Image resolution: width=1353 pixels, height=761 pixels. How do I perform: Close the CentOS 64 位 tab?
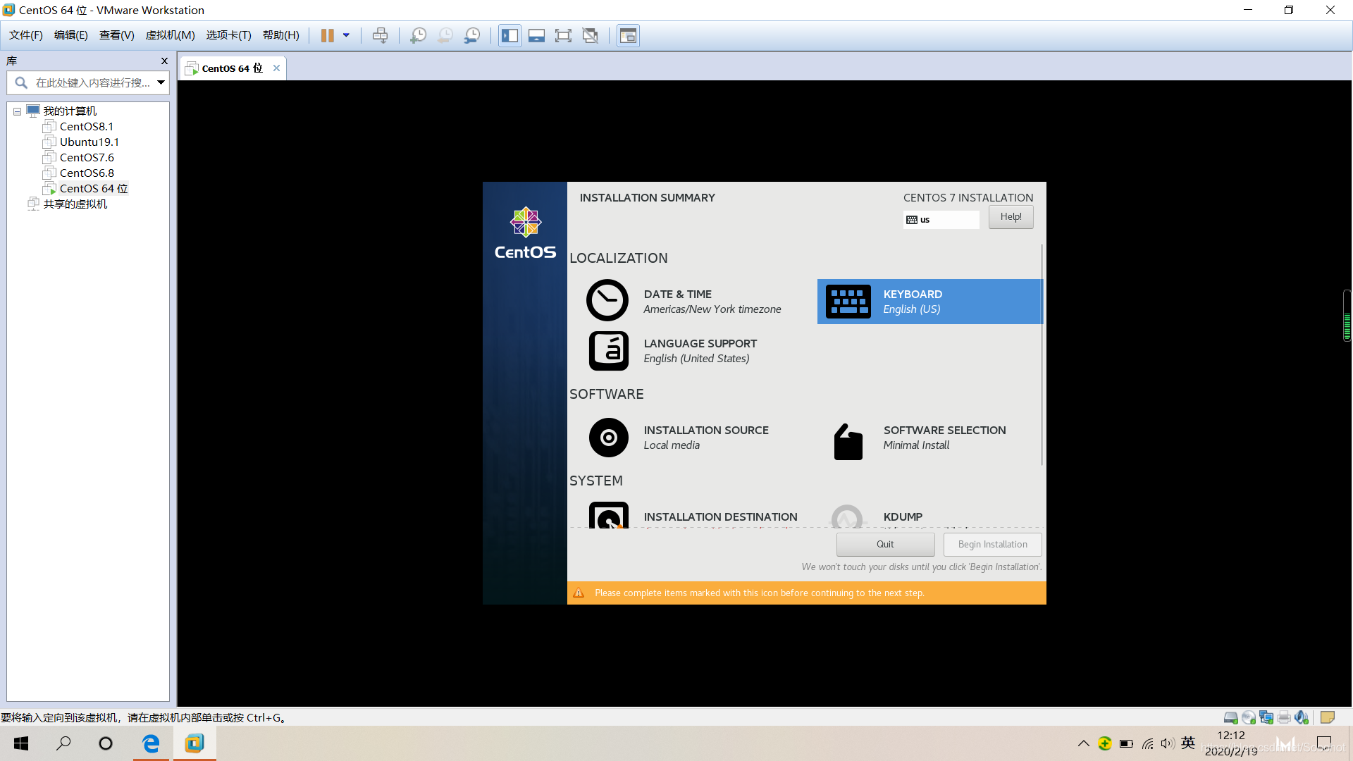coord(276,68)
